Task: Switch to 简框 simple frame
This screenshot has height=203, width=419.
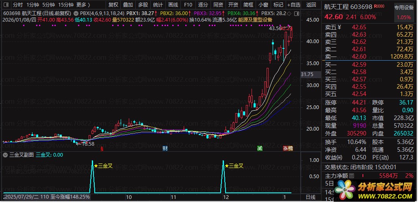Action: pos(248,4)
